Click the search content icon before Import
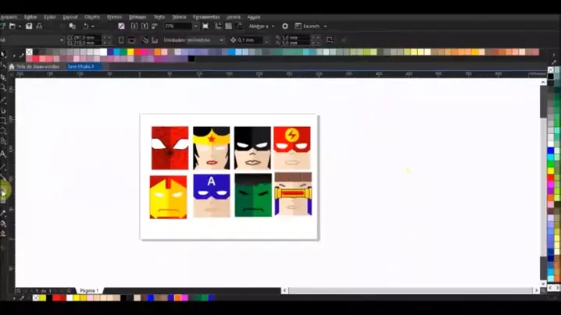561x315 pixels. point(121,26)
